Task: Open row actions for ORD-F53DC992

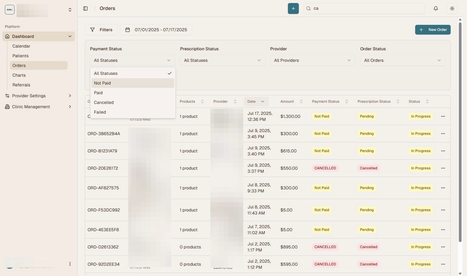Action: click(443, 210)
